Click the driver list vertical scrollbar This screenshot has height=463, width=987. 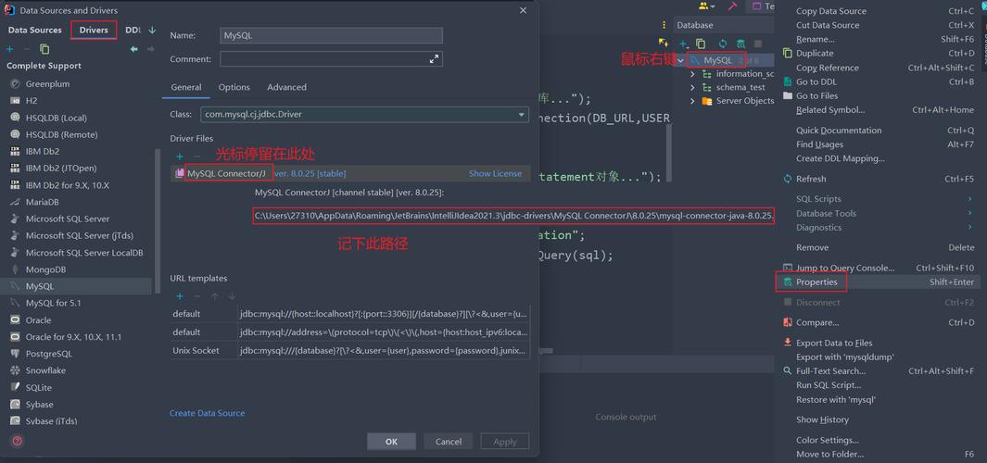(x=158, y=220)
